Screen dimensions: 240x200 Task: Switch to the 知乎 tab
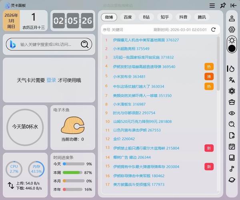point(164,17)
